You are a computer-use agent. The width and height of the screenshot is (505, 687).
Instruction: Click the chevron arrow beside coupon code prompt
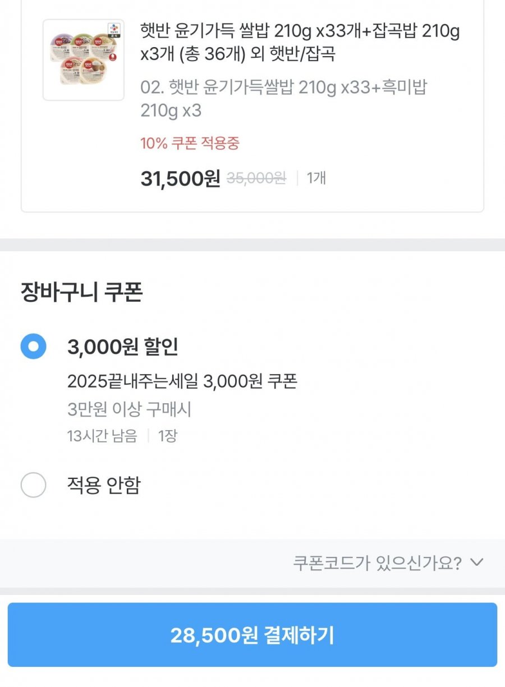click(476, 562)
